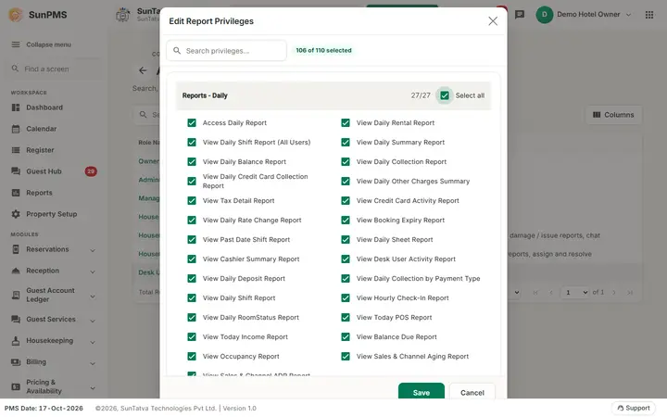
Task: Click the back arrow on roles page
Action: click(143, 70)
